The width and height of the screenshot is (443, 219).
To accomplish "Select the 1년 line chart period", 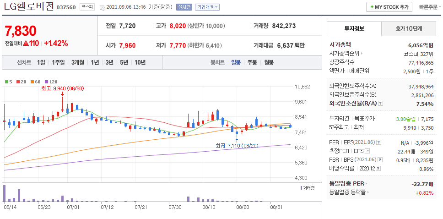I will click(95, 62).
